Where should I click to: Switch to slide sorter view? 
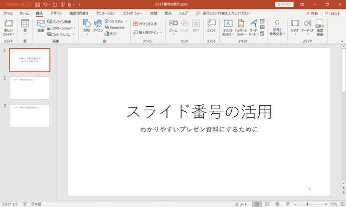point(267,204)
